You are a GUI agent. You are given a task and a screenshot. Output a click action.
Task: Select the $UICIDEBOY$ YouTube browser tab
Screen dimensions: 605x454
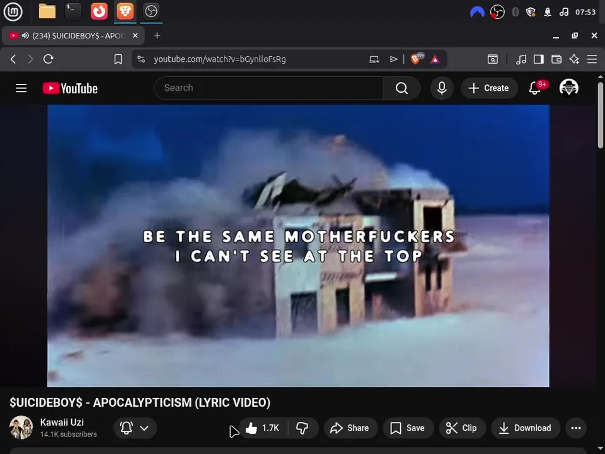click(x=73, y=36)
